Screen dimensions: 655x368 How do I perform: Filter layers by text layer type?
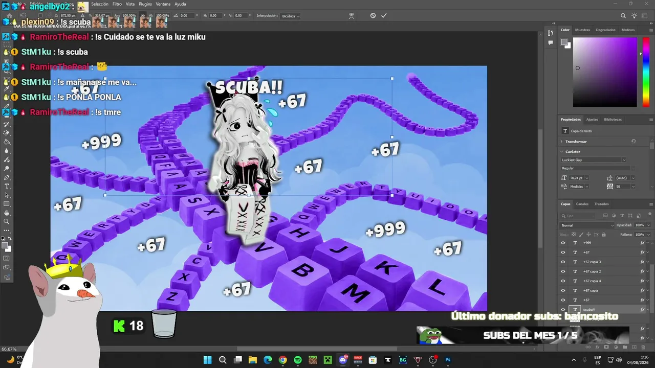622,216
